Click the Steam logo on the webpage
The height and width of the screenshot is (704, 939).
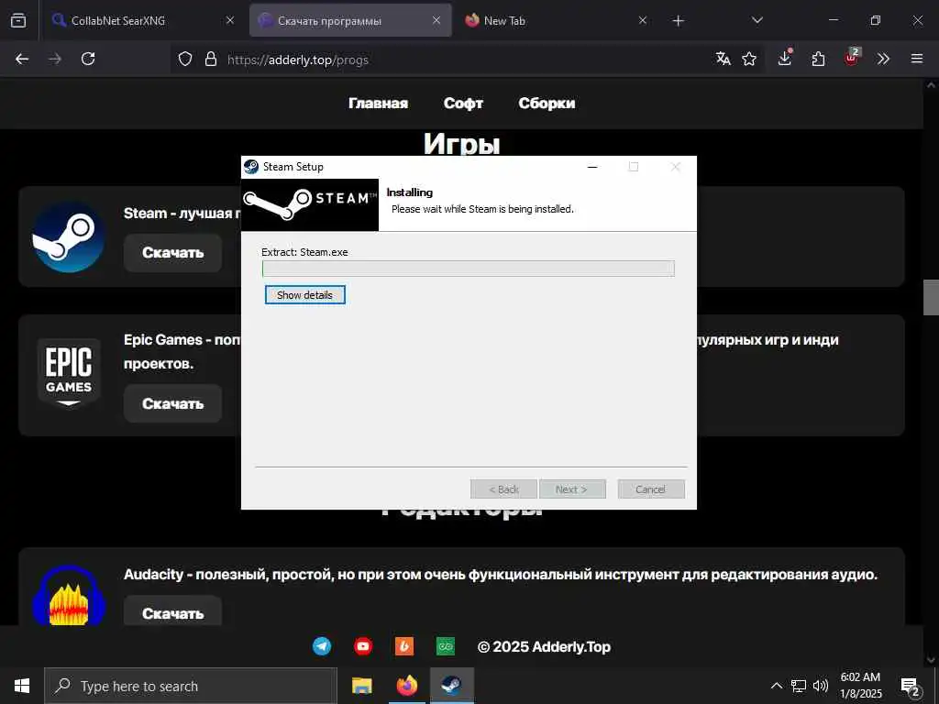point(69,236)
